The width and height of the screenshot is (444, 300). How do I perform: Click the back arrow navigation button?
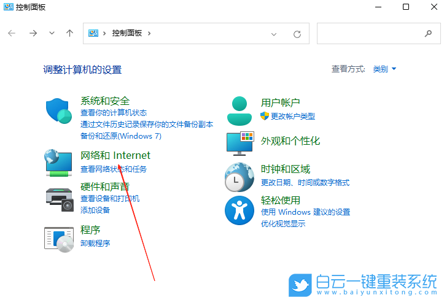pos(12,33)
